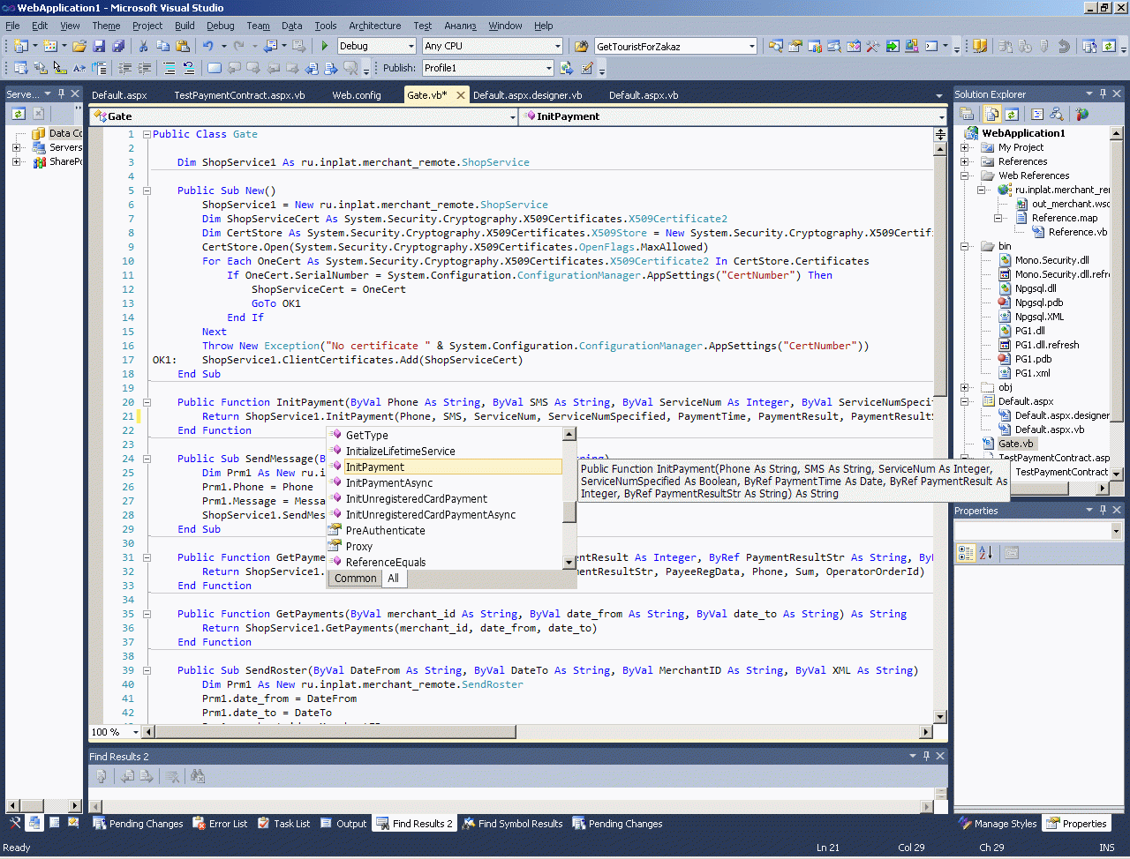Screen dimensions: 1130x859
Task: Expand the References node in Solution Explorer
Action: [x=965, y=161]
